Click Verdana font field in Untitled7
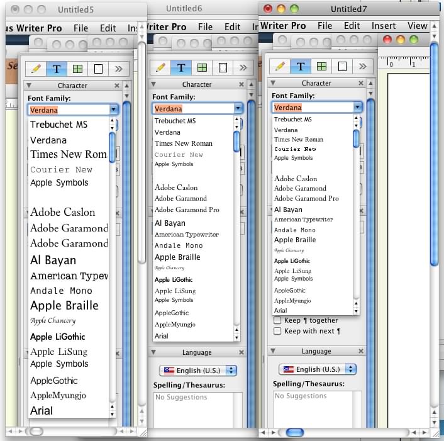444x441 pixels. click(313, 108)
